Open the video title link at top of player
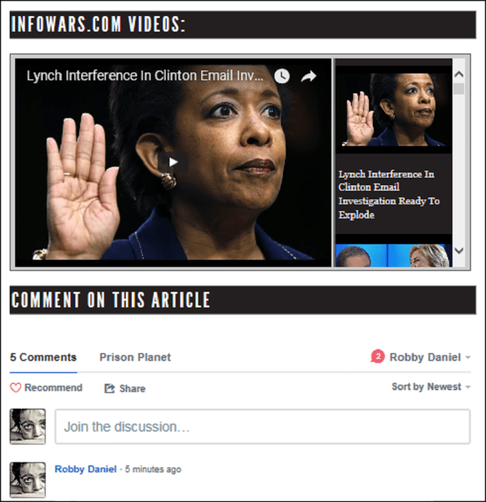The image size is (486, 502). (x=144, y=76)
